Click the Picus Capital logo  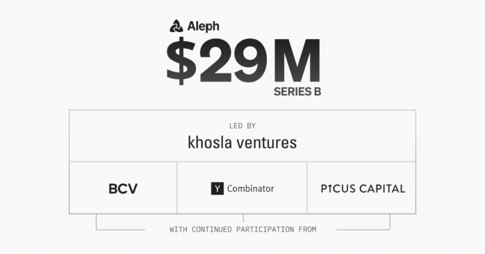(x=363, y=188)
